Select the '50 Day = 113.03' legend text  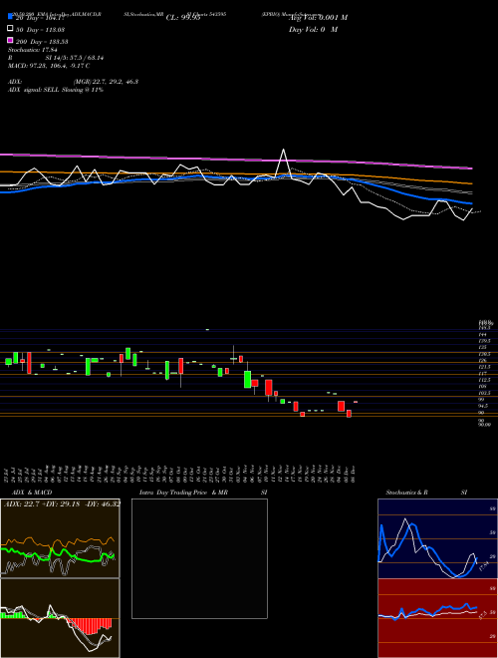tap(40, 30)
